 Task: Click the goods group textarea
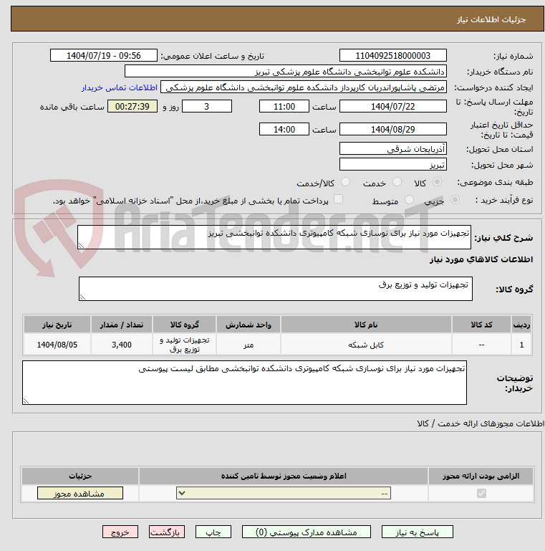tap(275, 289)
